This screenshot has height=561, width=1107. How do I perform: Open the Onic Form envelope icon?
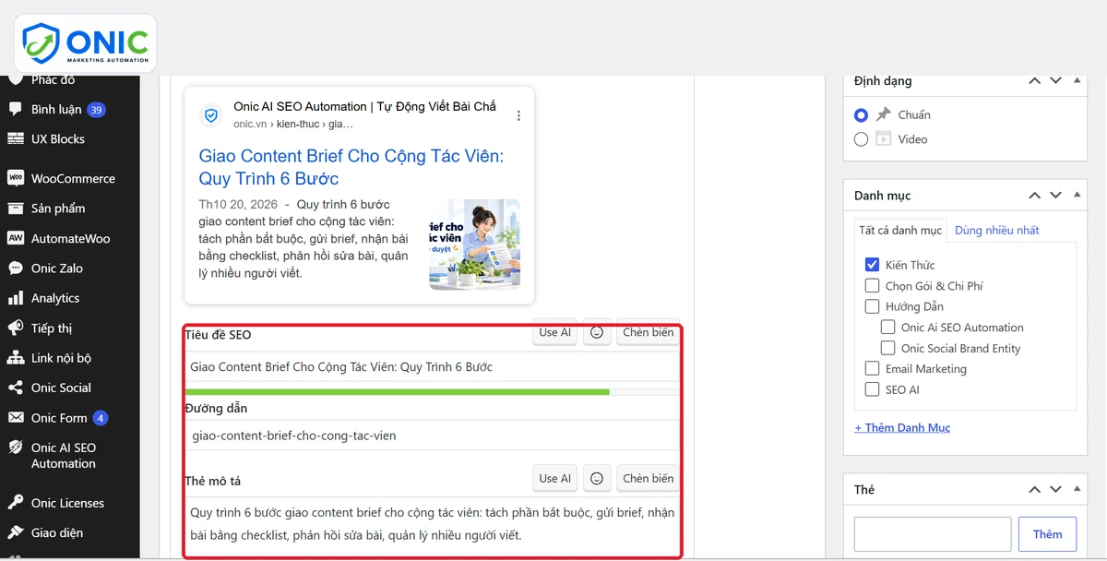pyautogui.click(x=15, y=418)
